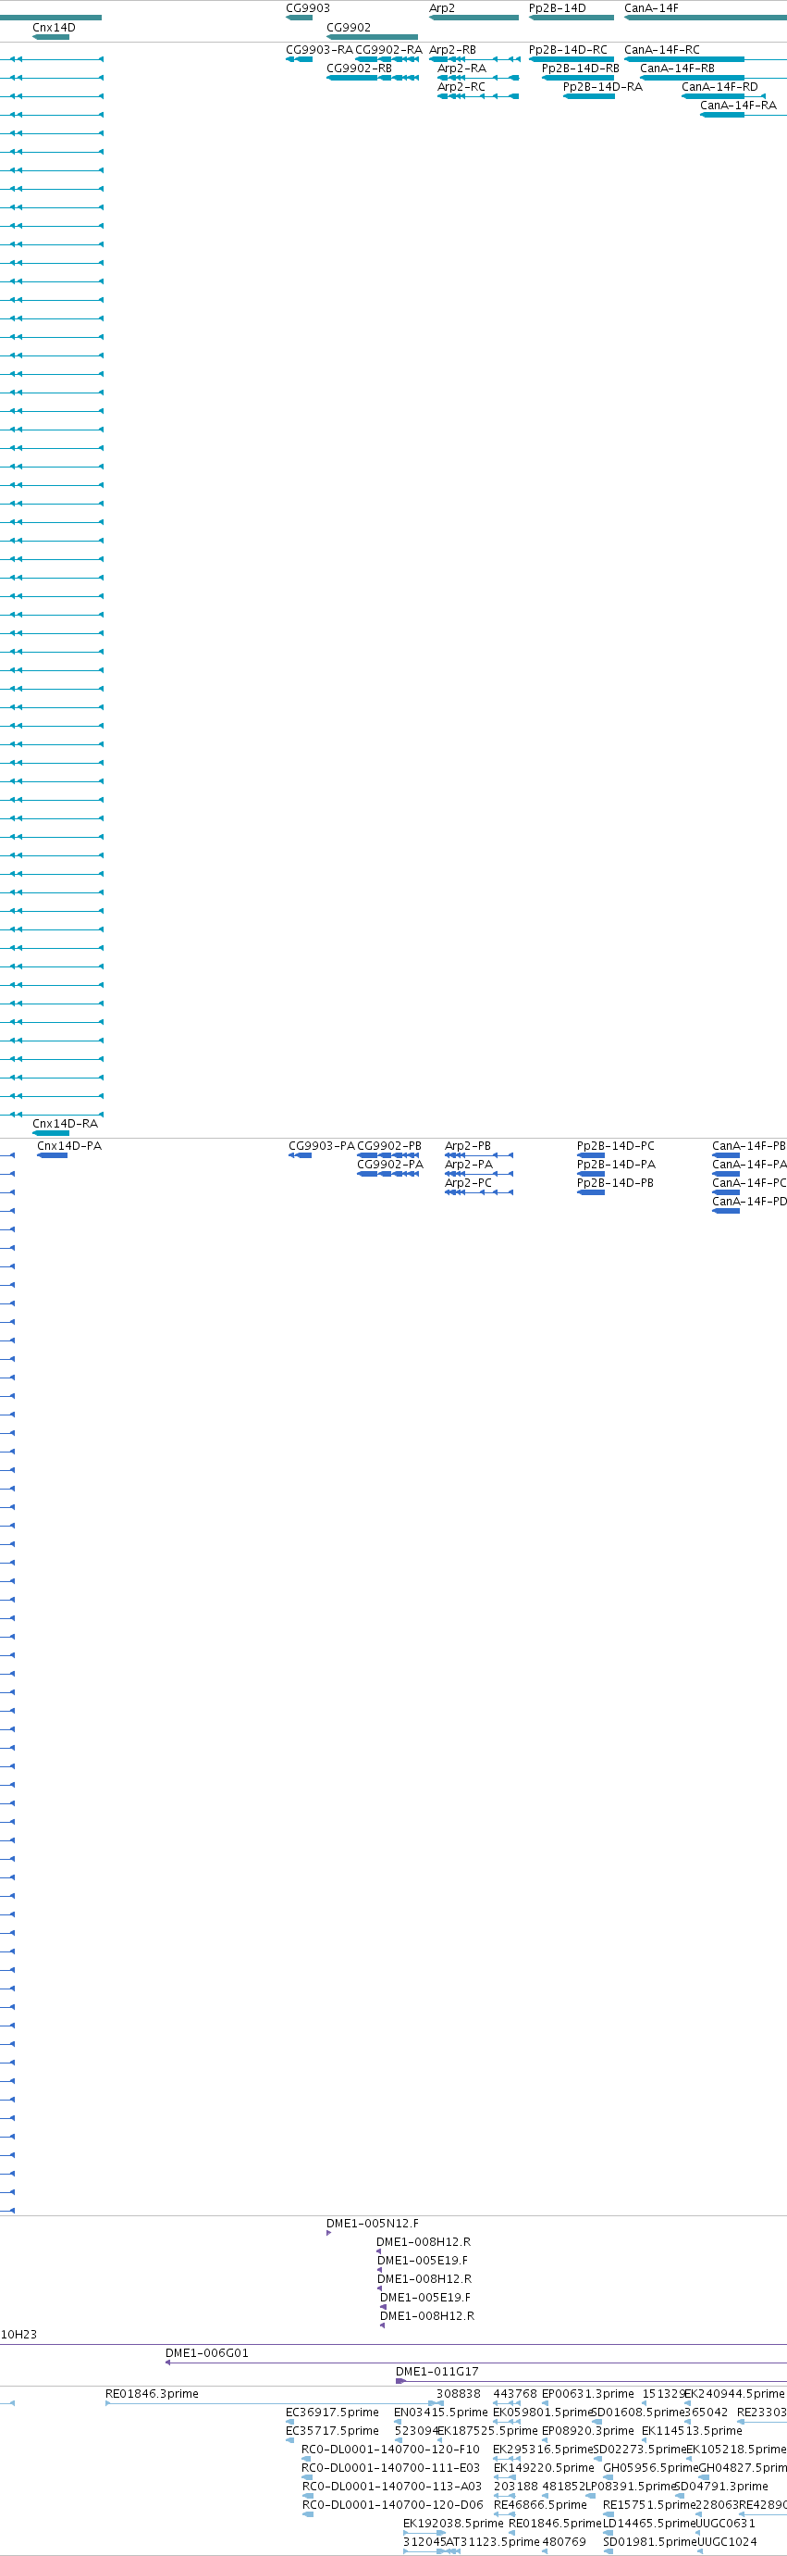Click the CanA-14F-RC transcript label
This screenshot has width=787, height=2556.
click(x=662, y=50)
